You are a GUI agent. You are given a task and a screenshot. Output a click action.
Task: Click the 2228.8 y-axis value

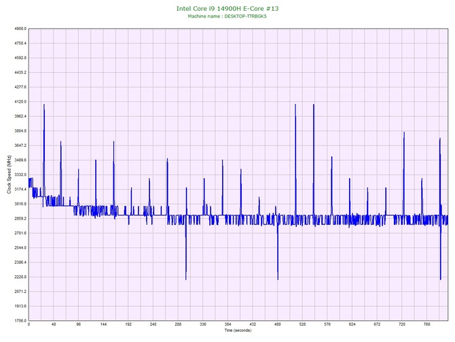(x=20, y=277)
